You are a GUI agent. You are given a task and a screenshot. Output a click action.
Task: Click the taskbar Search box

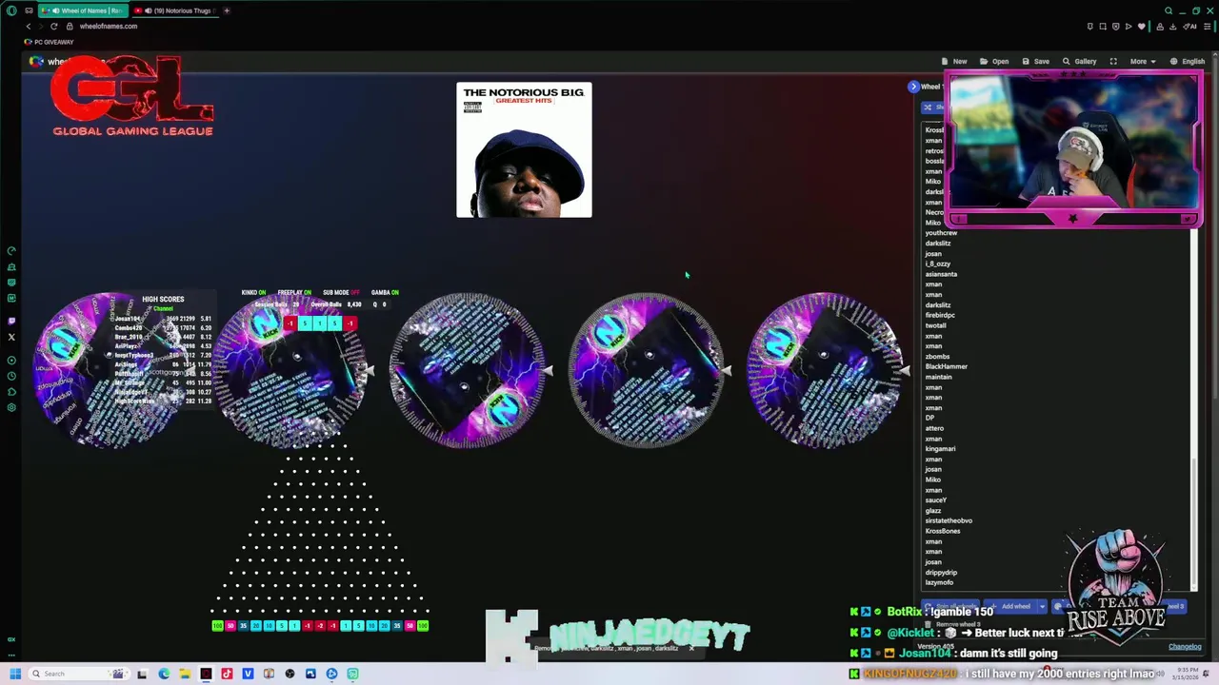81,674
